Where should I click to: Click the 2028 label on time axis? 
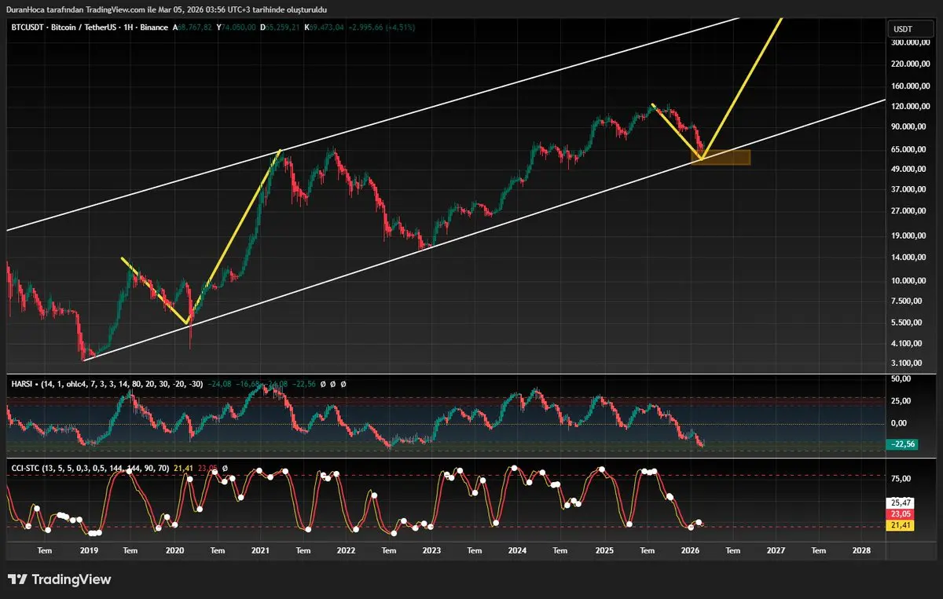click(x=860, y=551)
